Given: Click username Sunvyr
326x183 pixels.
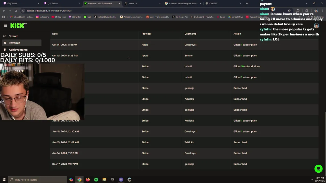Looking at the screenshot, I should [188, 56].
